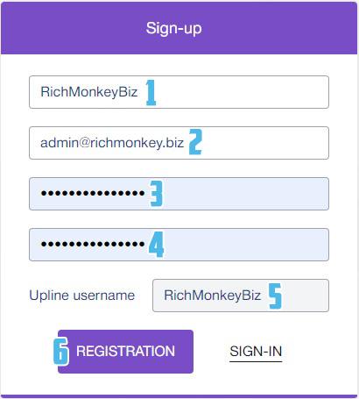Focus the top username field with RichMonkeyBiz
359x399 pixels.
[x=179, y=92]
